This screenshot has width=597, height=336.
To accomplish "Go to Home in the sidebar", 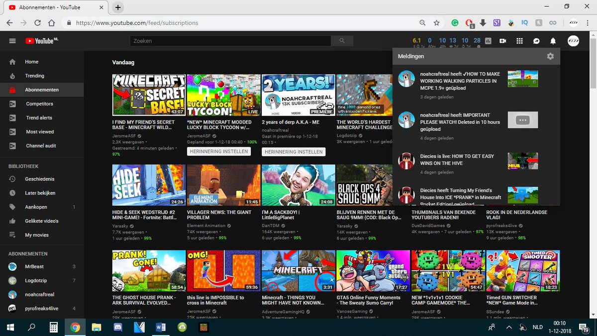I will (42, 62).
